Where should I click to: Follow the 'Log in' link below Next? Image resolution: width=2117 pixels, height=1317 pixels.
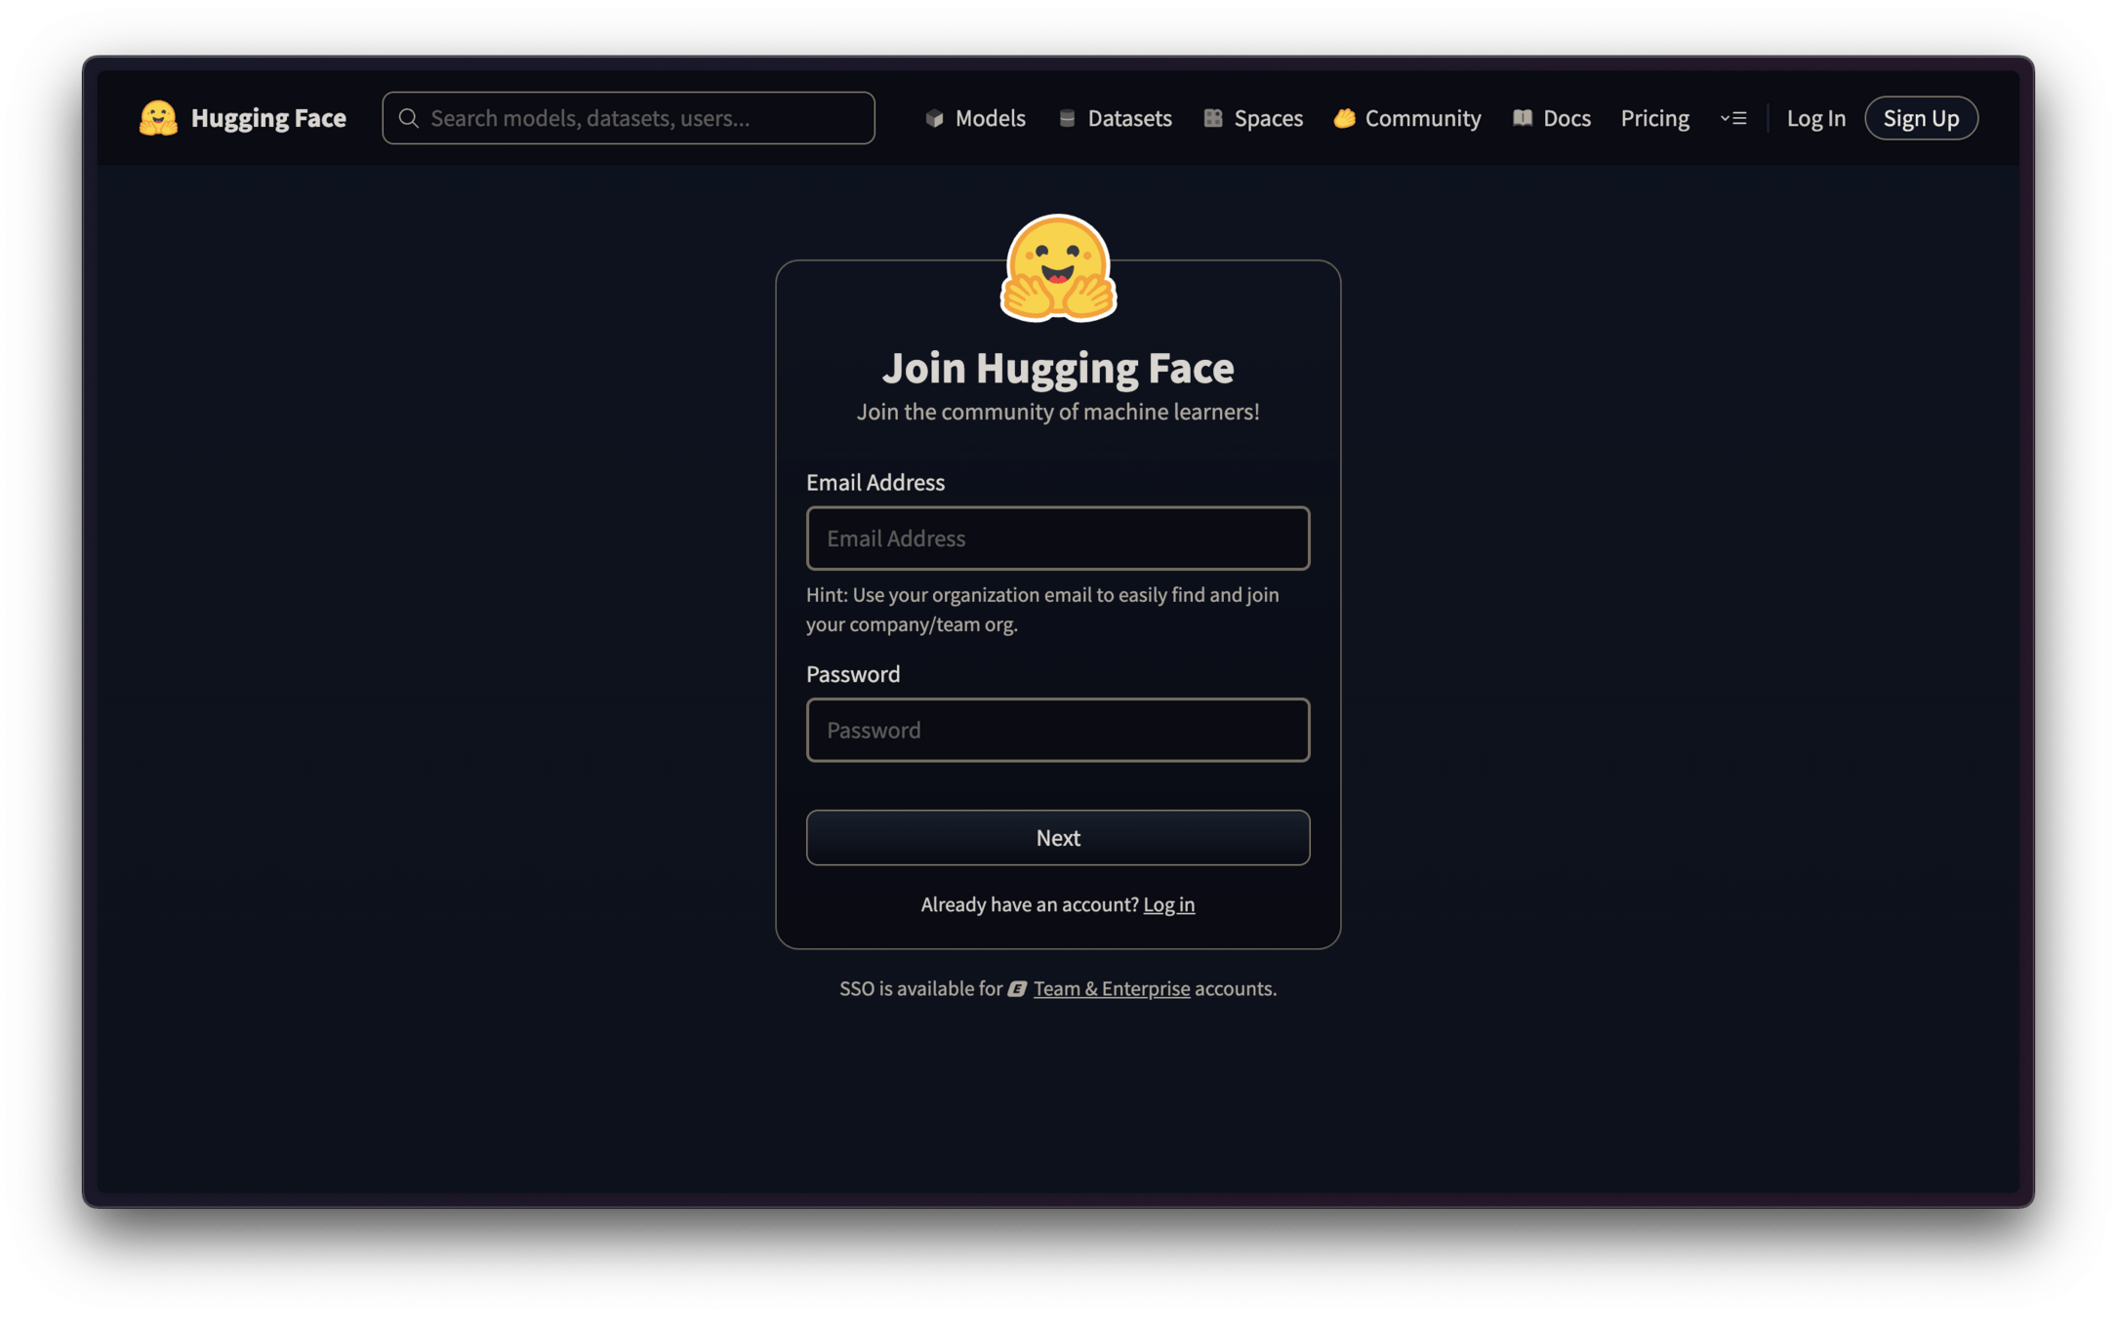1168,904
